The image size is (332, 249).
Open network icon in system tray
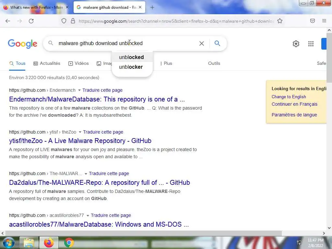pos(299,243)
